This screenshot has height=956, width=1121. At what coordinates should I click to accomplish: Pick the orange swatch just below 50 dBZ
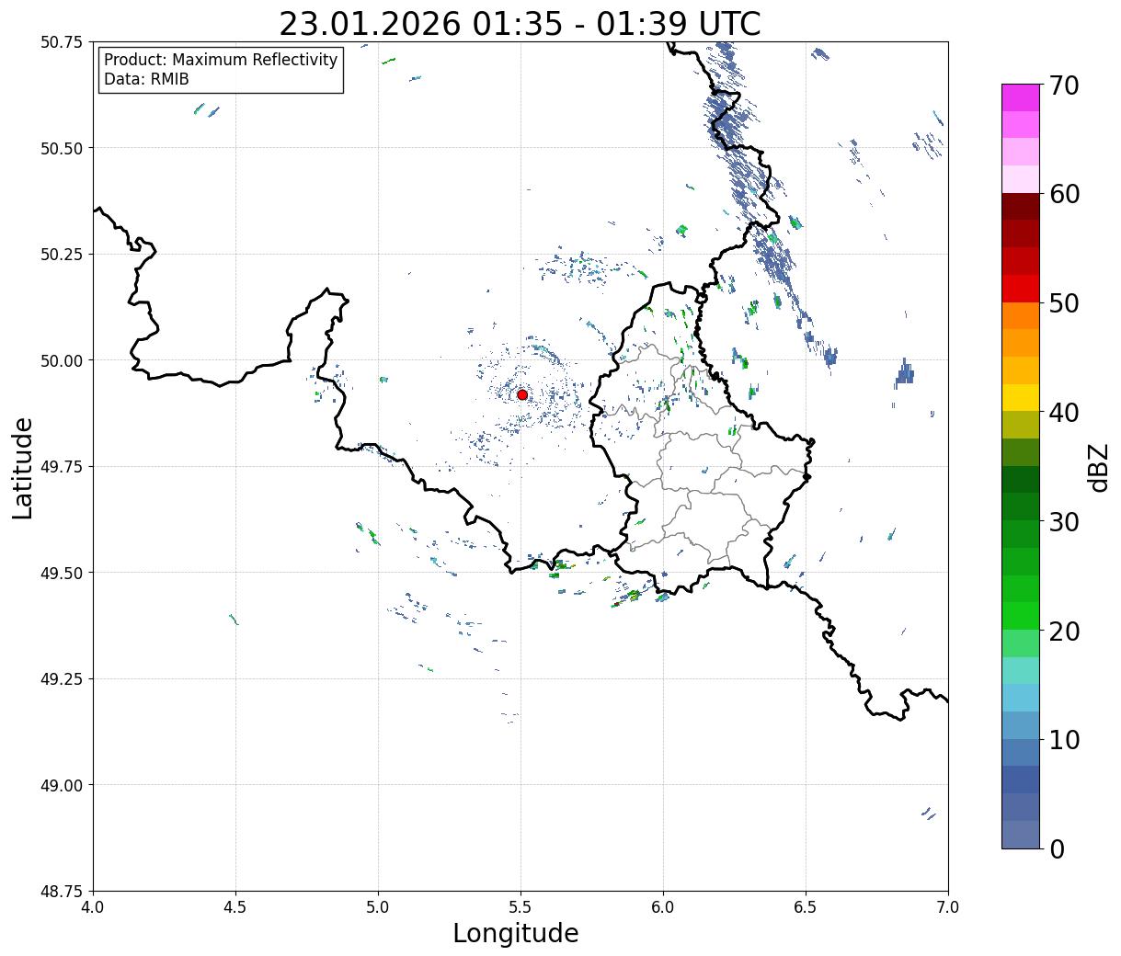click(1020, 315)
